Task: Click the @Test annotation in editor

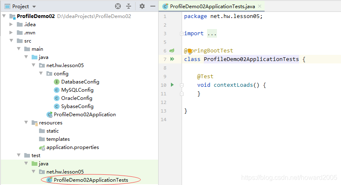Action: [205, 76]
